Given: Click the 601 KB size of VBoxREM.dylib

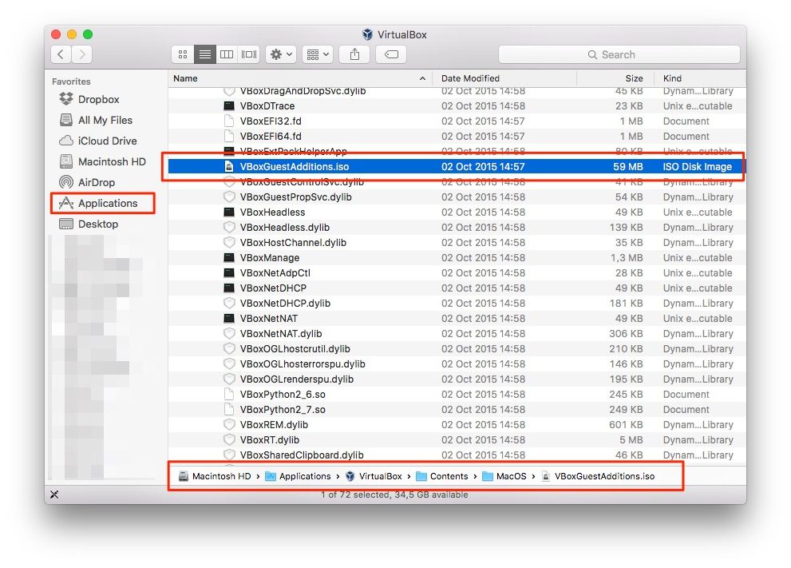Looking at the screenshot, I should pyautogui.click(x=626, y=425).
